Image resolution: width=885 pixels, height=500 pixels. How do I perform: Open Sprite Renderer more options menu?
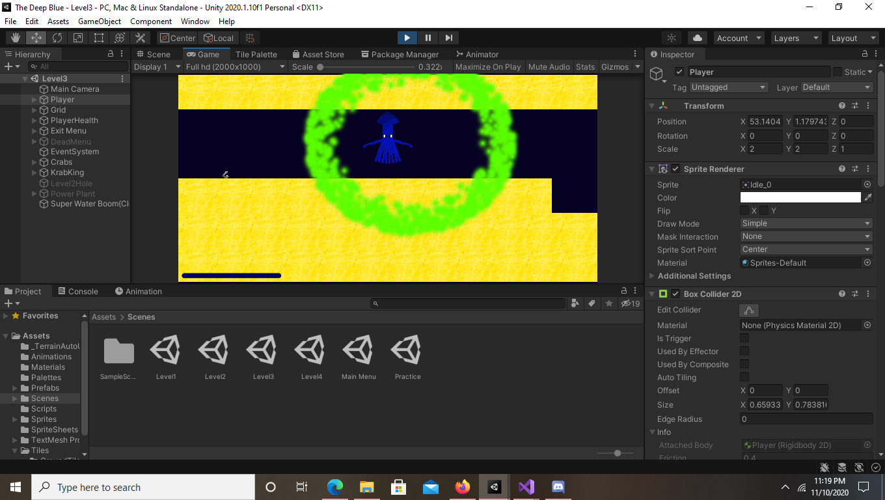868,169
